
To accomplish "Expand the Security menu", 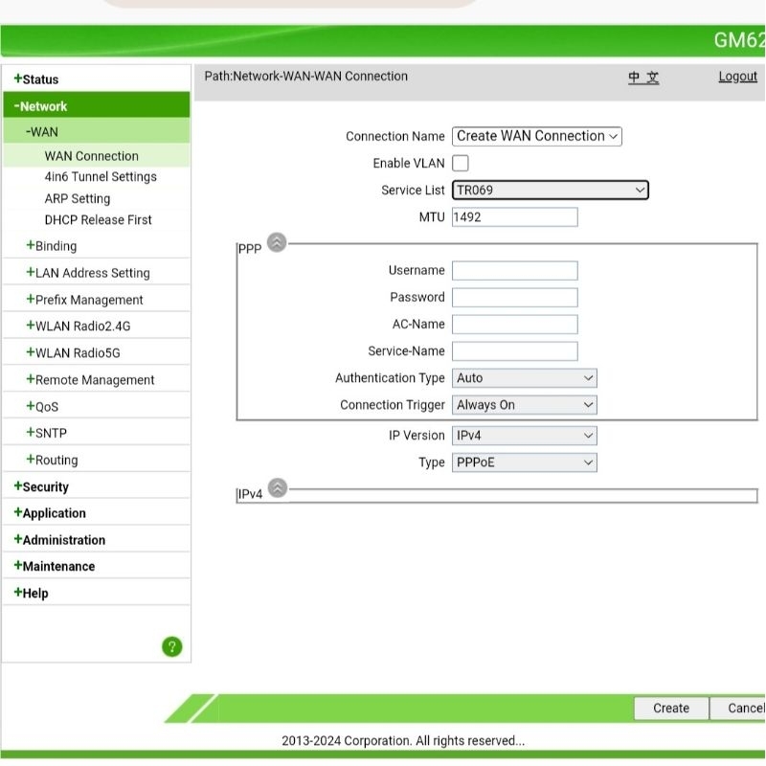I will [41, 486].
